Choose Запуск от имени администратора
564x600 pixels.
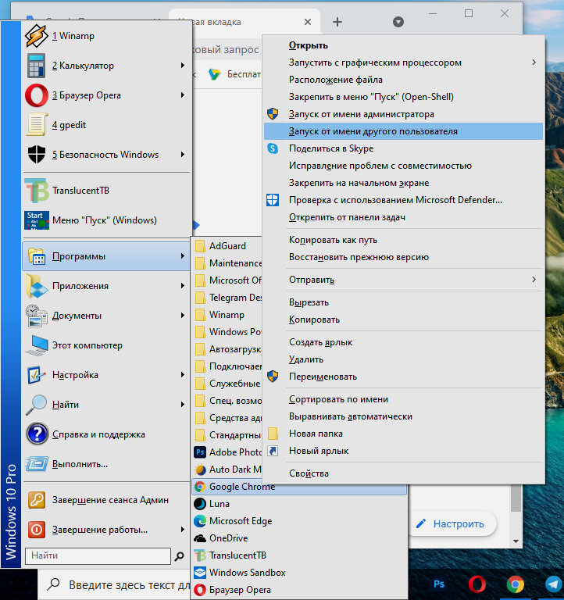[403, 114]
